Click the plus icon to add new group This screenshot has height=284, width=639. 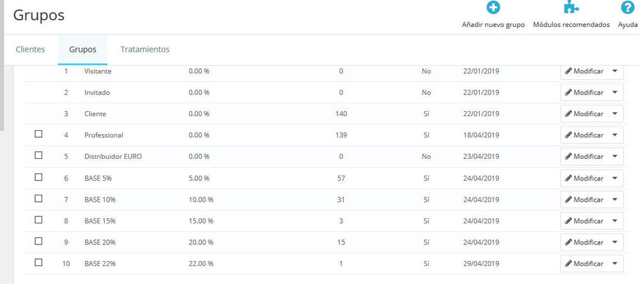[x=493, y=7]
